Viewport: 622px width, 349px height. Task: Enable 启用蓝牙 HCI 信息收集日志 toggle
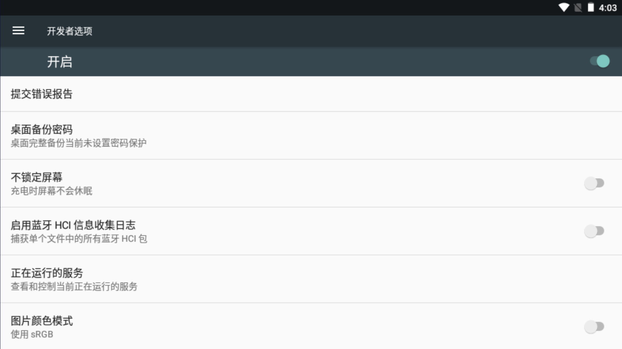coord(594,231)
